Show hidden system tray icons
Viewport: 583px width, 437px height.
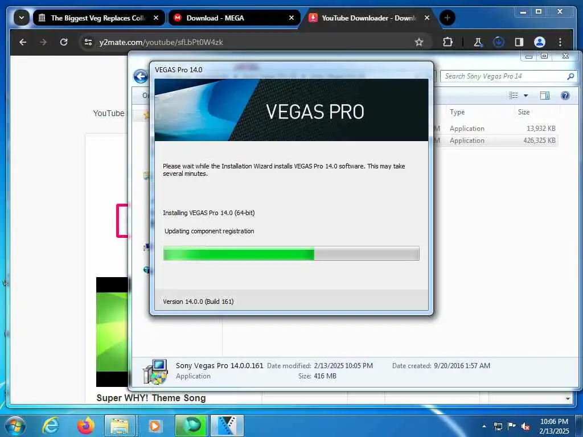[484, 426]
